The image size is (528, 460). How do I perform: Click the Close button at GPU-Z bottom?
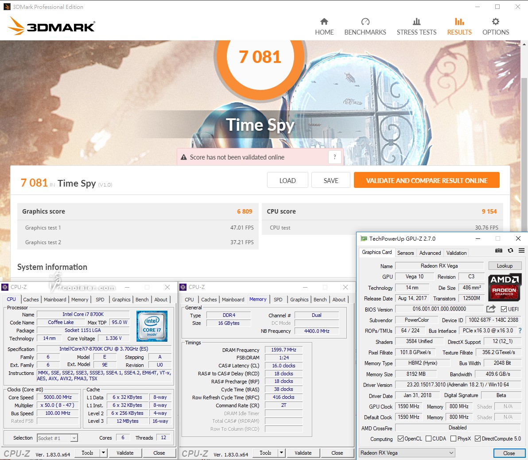509,453
